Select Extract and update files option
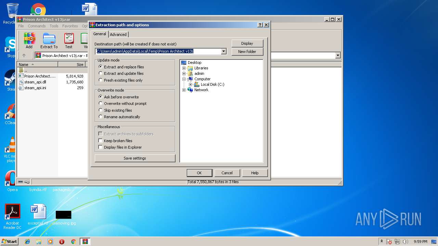Screen dimensions: 438x246 click(x=121, y=73)
